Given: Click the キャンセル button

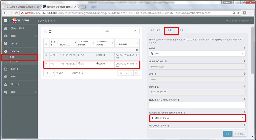Looking at the screenshot, I should 239,134.
